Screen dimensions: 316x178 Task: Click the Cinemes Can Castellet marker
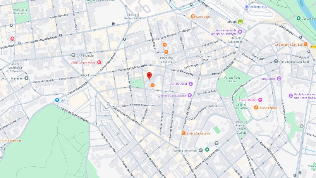click(190, 95)
